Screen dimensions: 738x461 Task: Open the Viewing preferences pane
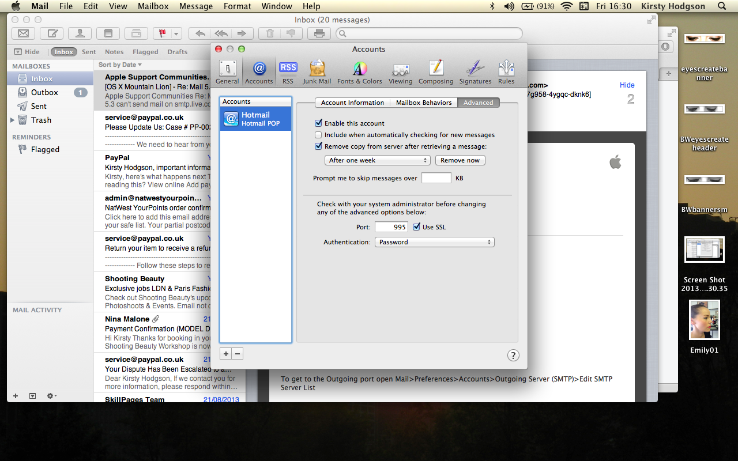(x=400, y=72)
